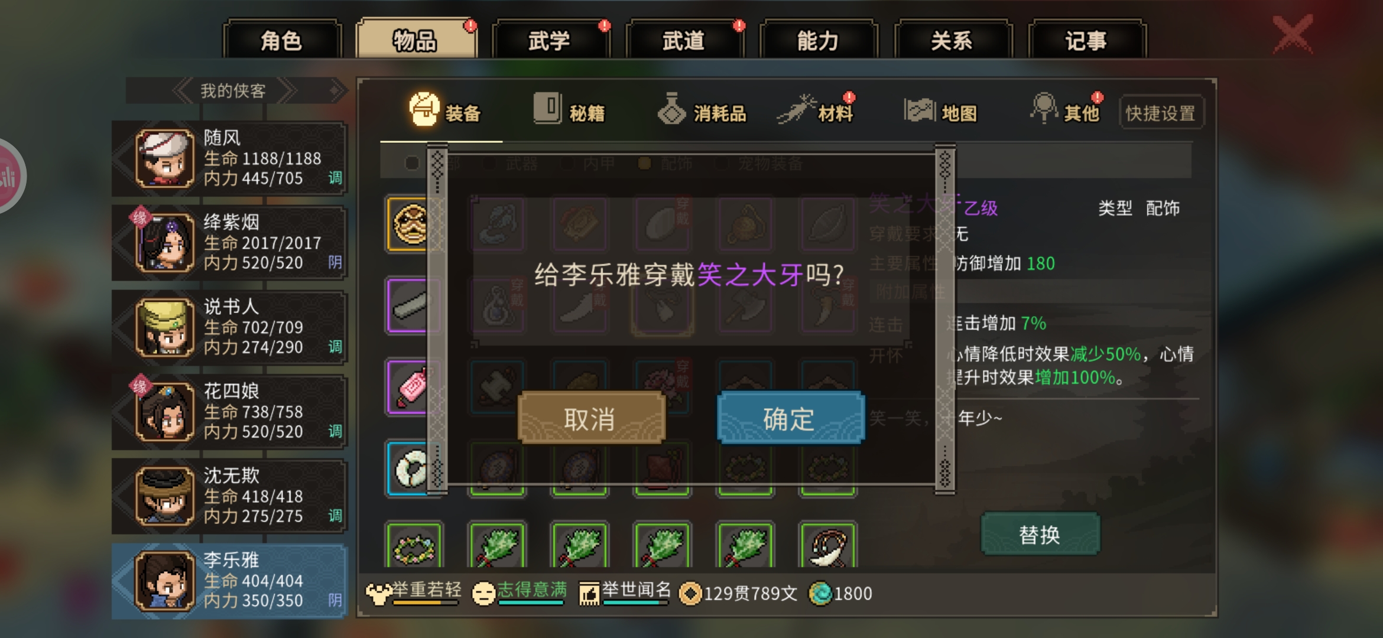Click the 志得意满 mood status bar
This screenshot has width=1383, height=638.
click(520, 593)
